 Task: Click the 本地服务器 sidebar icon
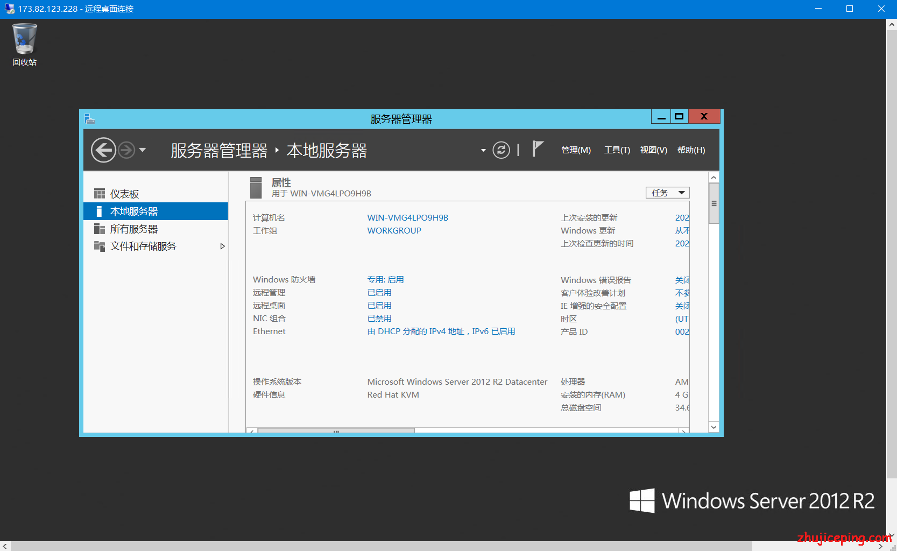[99, 211]
